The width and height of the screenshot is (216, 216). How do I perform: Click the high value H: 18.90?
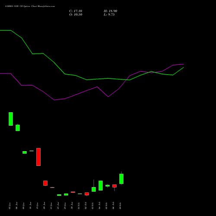click(x=110, y=11)
